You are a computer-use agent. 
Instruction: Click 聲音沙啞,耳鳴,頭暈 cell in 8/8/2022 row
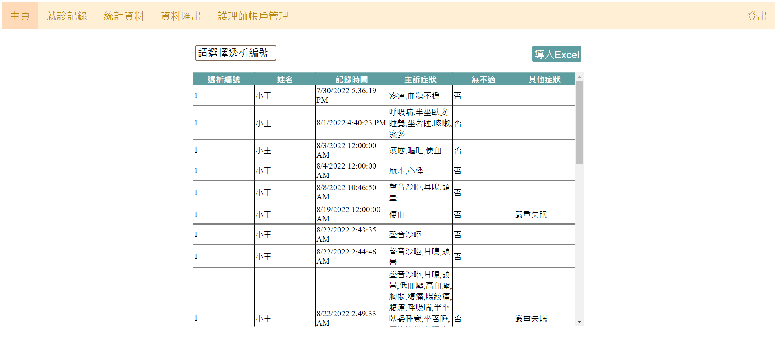420,192
